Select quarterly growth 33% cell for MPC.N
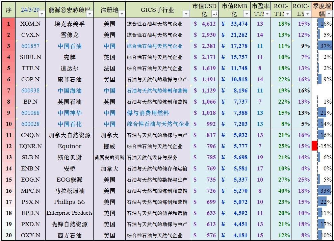The image size is (334, 241). [x=322, y=191]
